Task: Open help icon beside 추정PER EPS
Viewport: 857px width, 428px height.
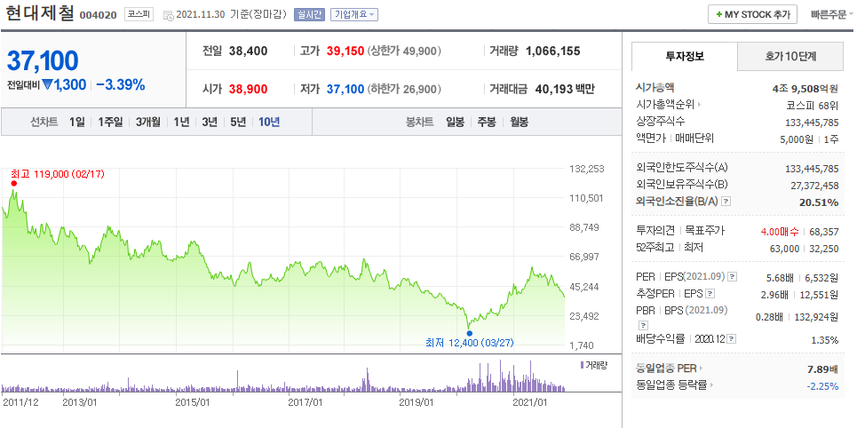Action: pos(710,294)
